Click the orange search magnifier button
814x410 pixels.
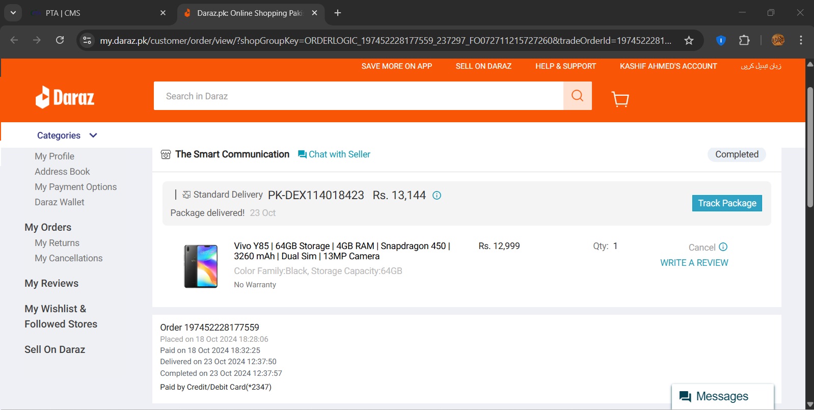coord(577,96)
